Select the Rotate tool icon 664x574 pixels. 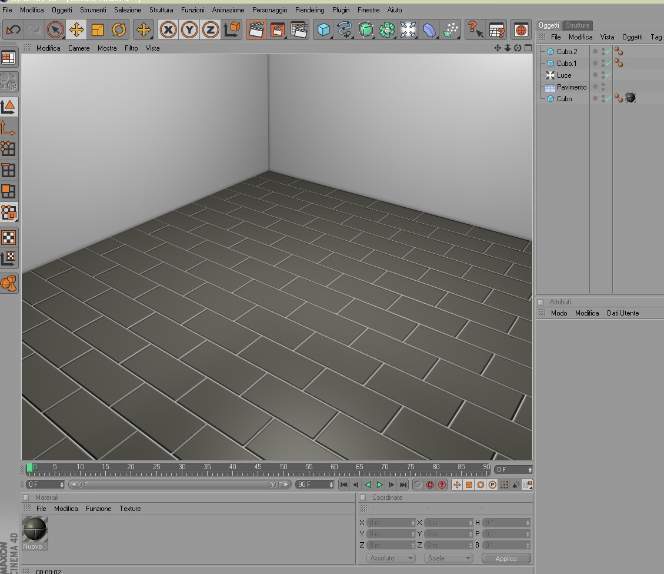(119, 29)
